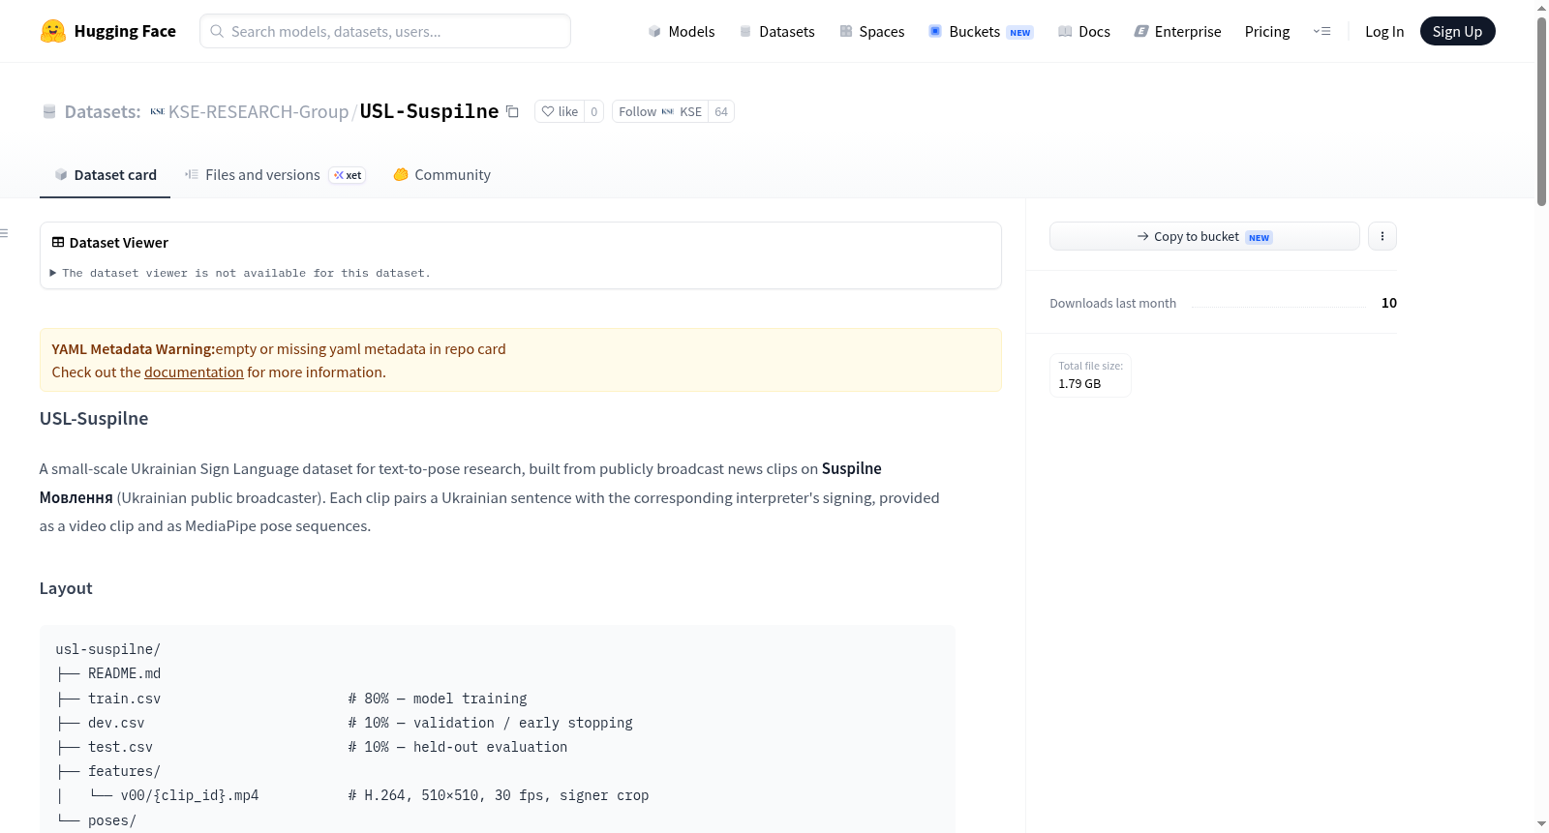Go to Spaces in the top navigation
Screen dimensions: 1549x833
tap(871, 31)
